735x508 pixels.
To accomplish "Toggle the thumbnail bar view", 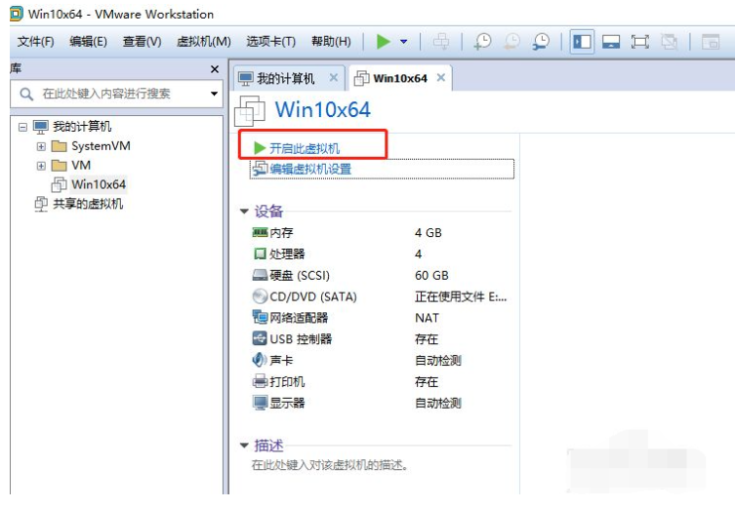I will coord(611,42).
